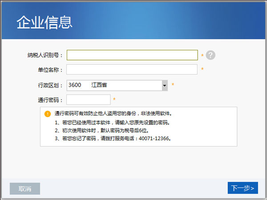Click the 纳税人识别号 label
267x200 pixels.
[x=45, y=55]
